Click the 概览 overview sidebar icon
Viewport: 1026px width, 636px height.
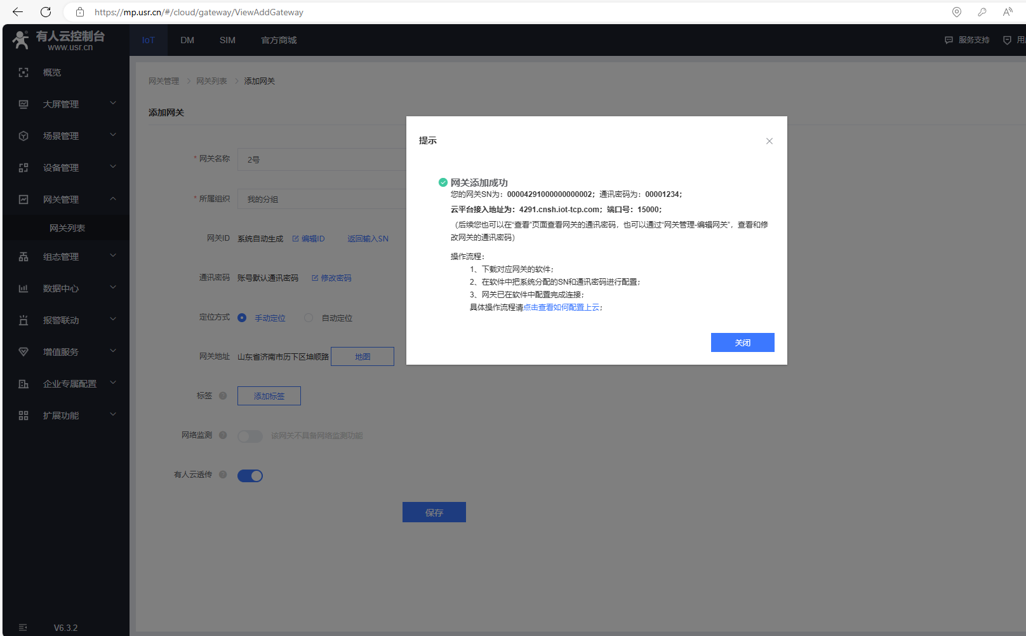click(x=23, y=72)
